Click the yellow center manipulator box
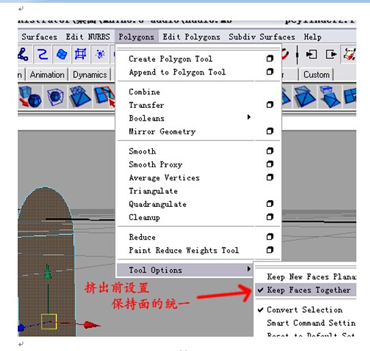Screen dimensions: 370x351 pyautogui.click(x=49, y=321)
